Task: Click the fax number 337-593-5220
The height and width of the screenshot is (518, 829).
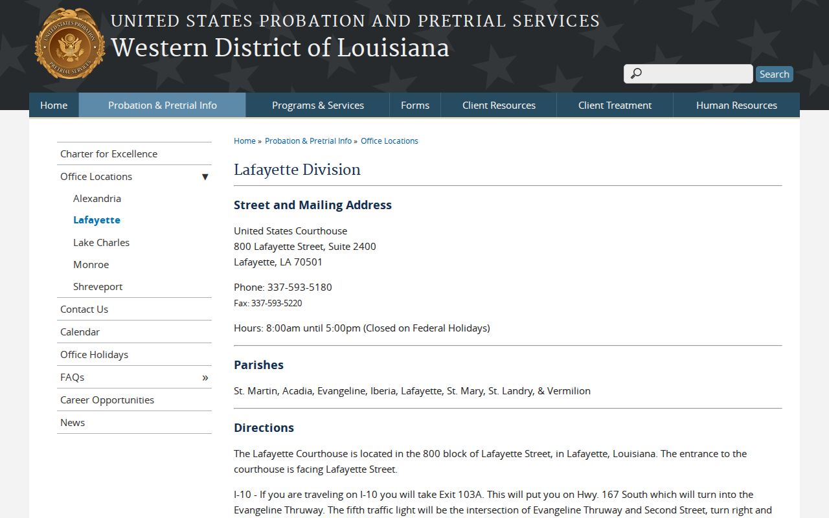Action: (x=277, y=303)
